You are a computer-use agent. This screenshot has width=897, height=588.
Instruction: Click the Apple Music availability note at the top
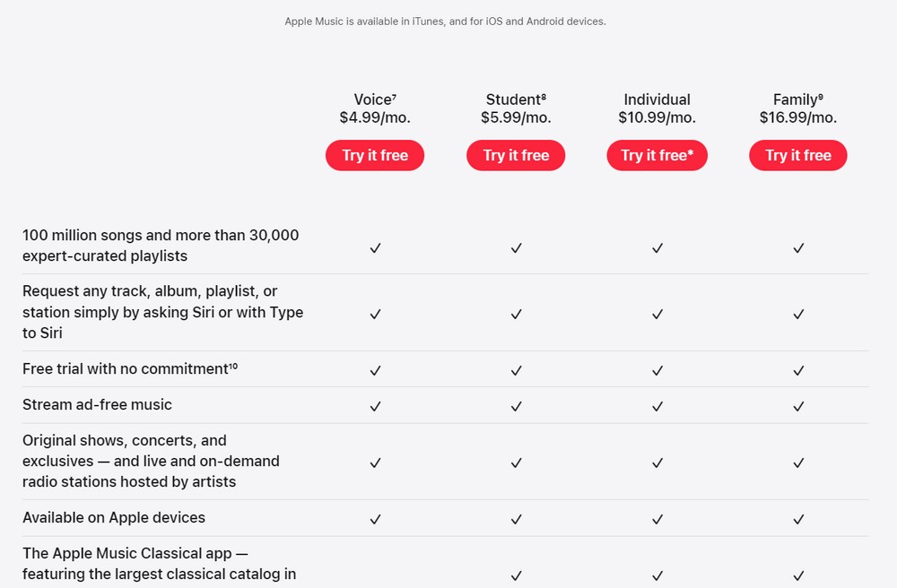click(446, 21)
